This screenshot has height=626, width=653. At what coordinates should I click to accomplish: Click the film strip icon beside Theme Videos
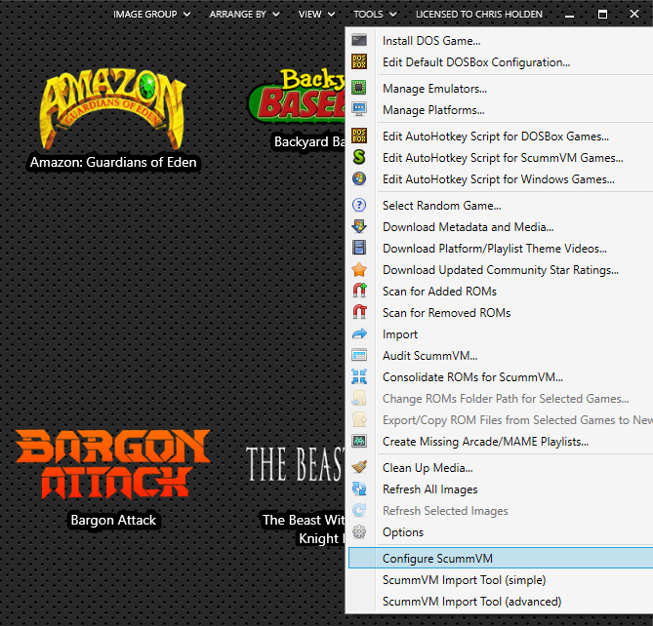[x=359, y=248]
